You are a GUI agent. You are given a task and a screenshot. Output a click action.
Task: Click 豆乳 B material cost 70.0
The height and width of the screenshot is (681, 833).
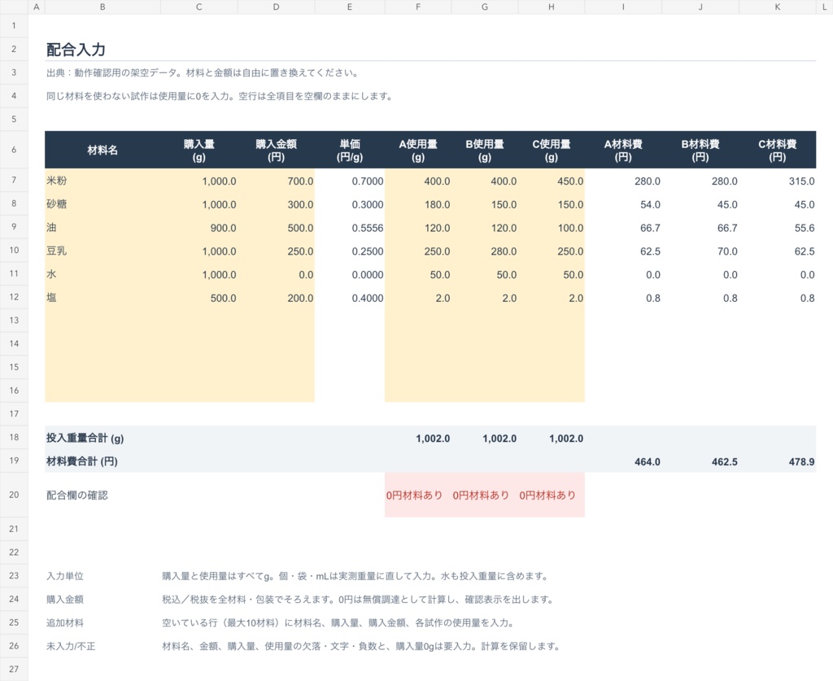pyautogui.click(x=700, y=251)
